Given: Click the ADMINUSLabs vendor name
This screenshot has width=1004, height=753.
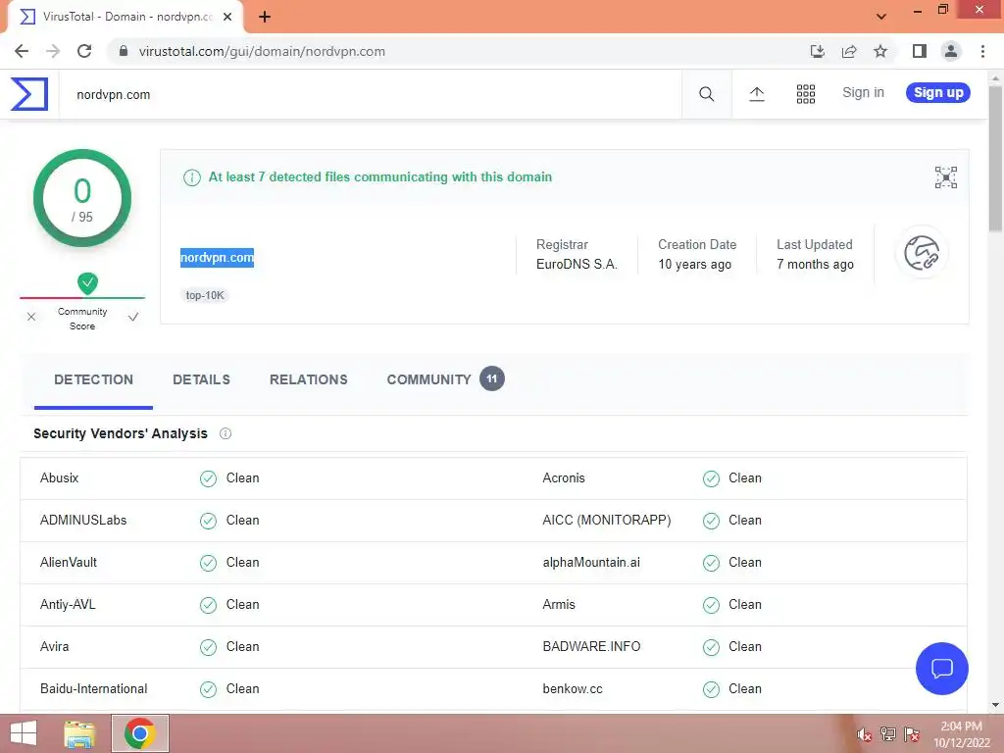Looking at the screenshot, I should click(83, 521).
